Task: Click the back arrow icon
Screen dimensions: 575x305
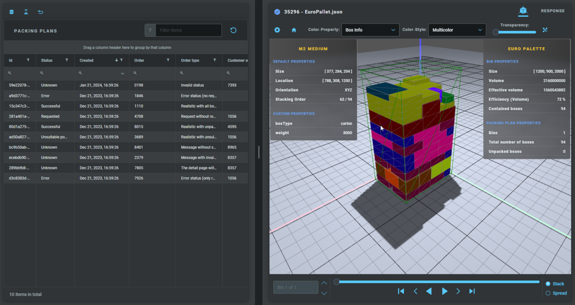Action: click(x=40, y=12)
